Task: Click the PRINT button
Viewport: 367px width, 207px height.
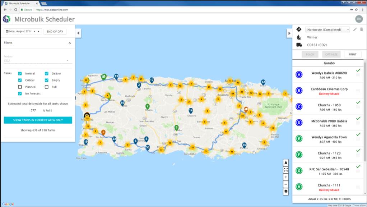Action: pyautogui.click(x=353, y=54)
